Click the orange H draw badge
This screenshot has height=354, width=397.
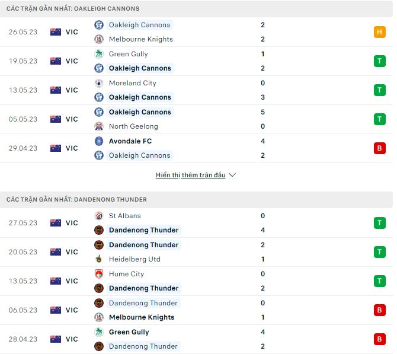[x=379, y=32]
